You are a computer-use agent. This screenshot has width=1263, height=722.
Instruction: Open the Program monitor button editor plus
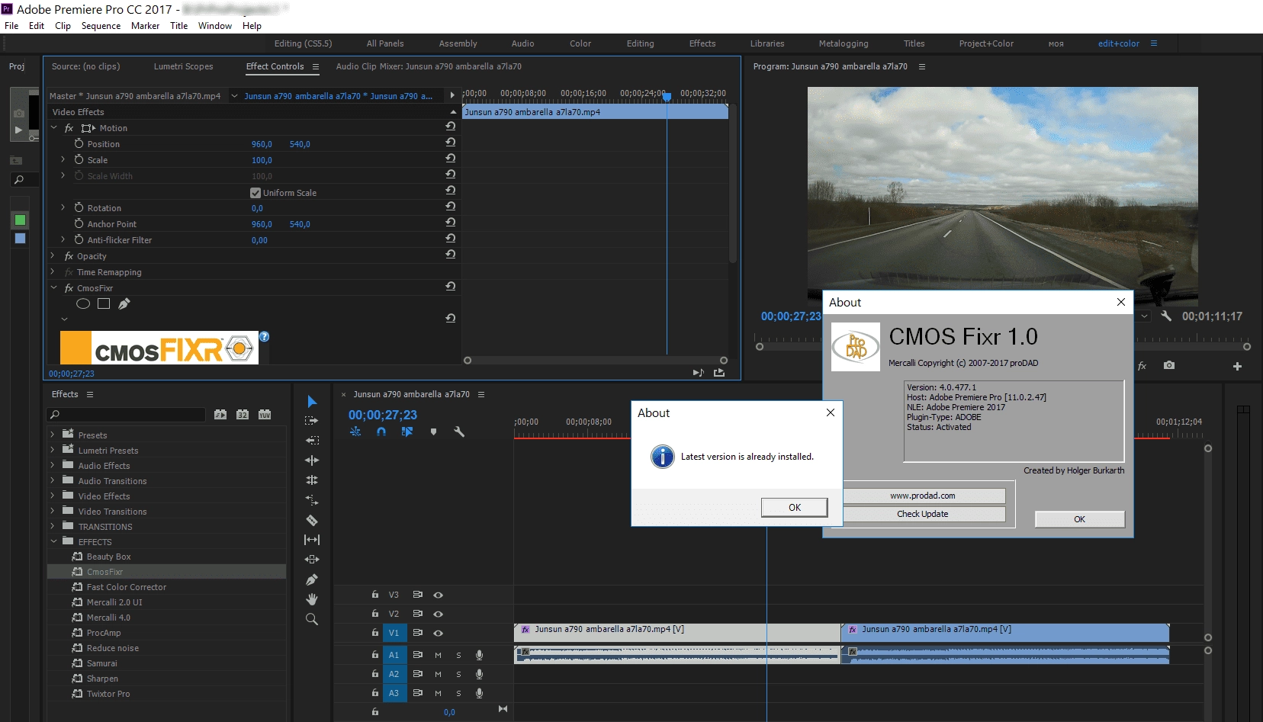(x=1237, y=367)
